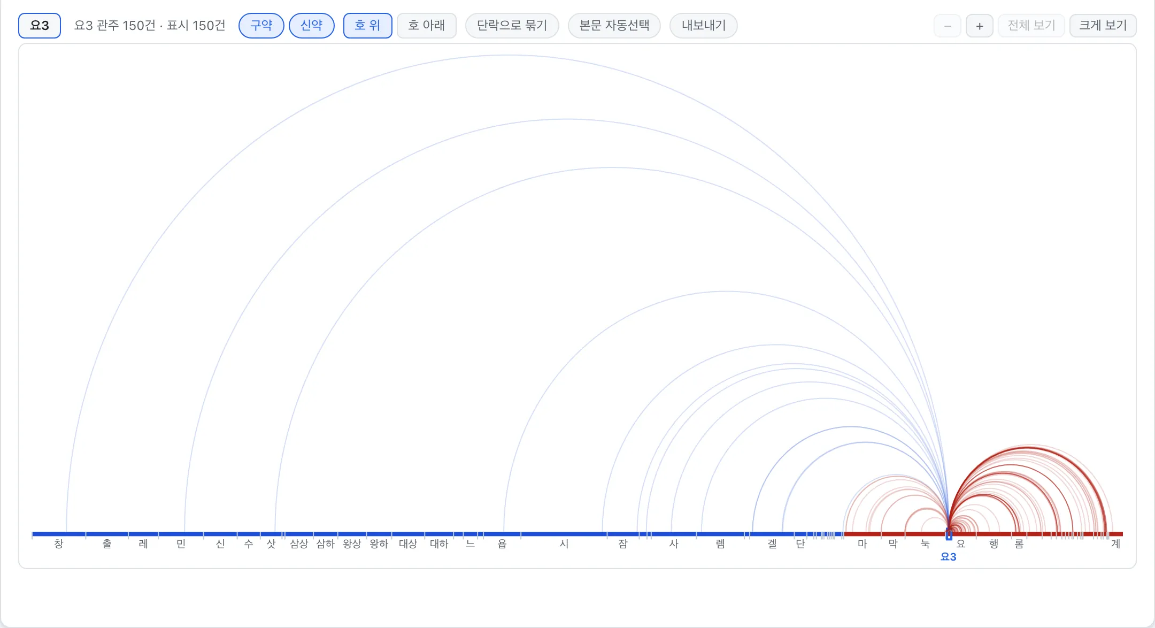
Task: Select the 롬 book label on axis
Action: (1019, 544)
